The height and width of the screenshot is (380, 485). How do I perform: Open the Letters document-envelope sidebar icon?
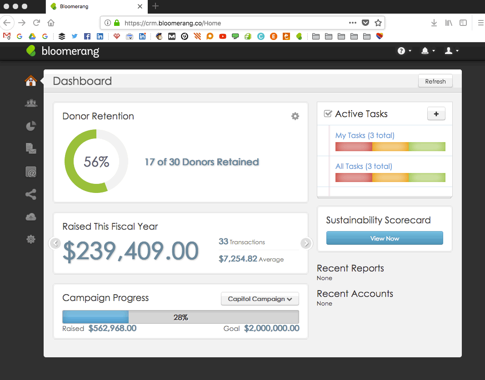(31, 148)
